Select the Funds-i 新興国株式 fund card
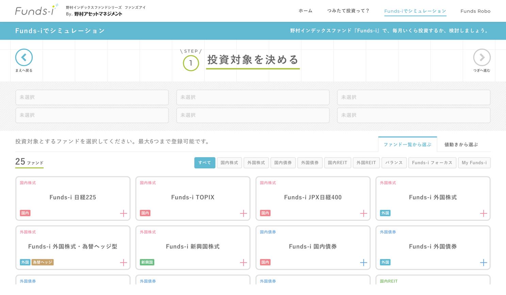This screenshot has height=295, width=506. (193, 247)
